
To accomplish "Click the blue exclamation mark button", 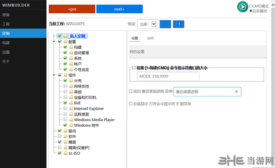I will click(x=179, y=24).
